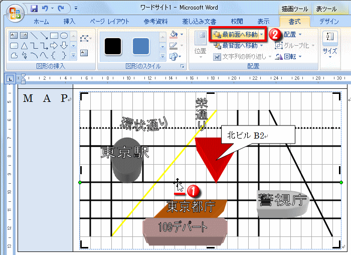Select the scribble shape tool
Viewport: 351px width, 255px height.
(24, 55)
